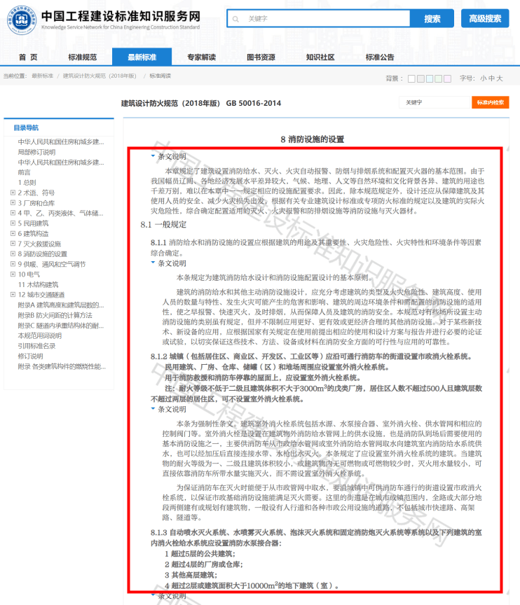The width and height of the screenshot is (520, 605).
Task: Open the 标准规范 navigation tab
Action: (83, 57)
